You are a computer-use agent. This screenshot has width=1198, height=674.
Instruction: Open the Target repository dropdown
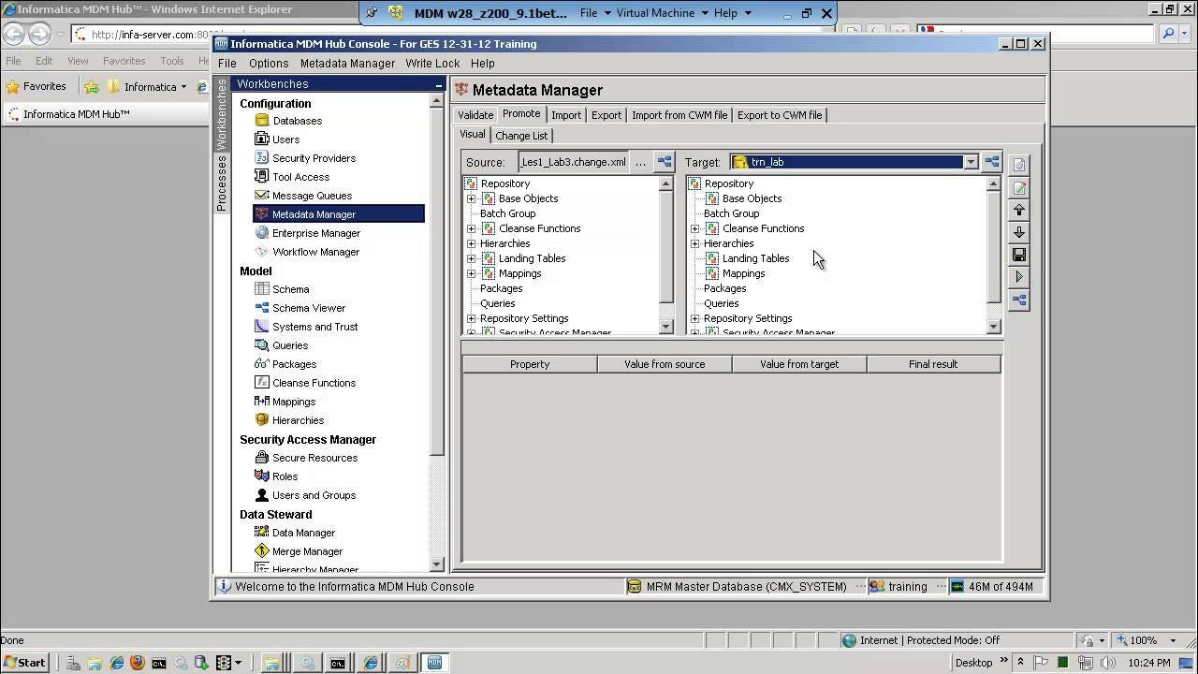971,162
